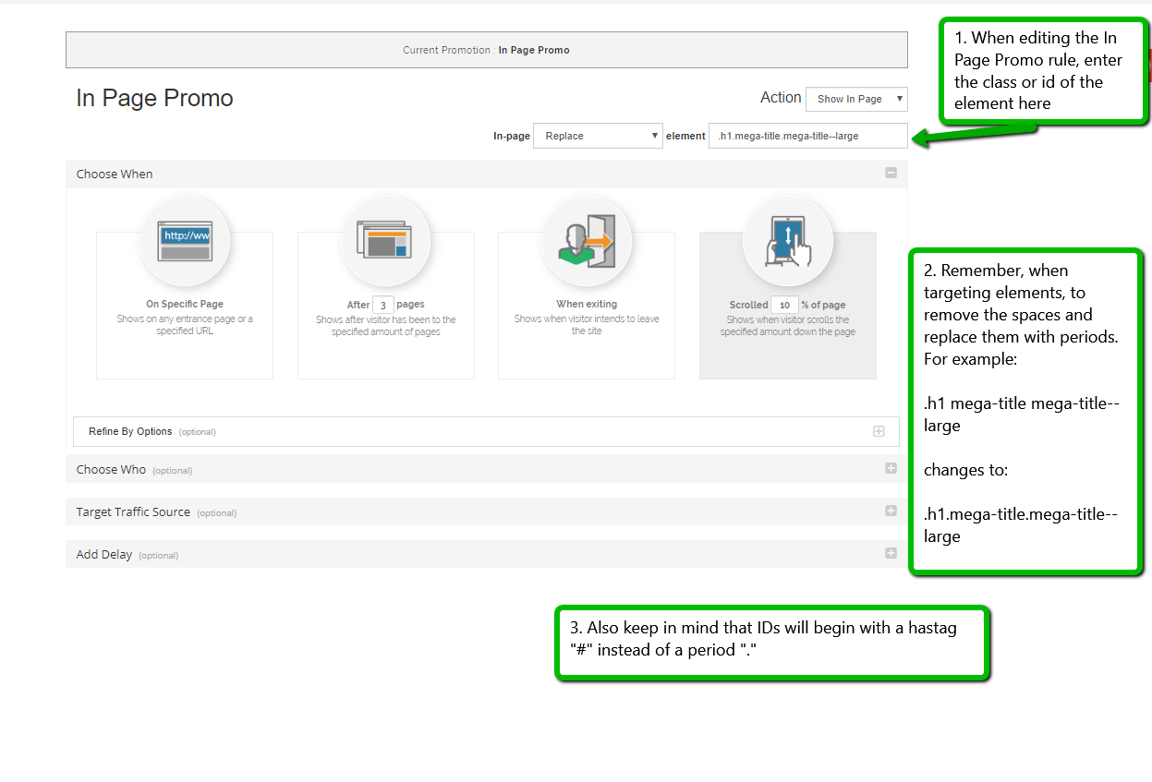The height and width of the screenshot is (782, 1152).
Task: Click the On Specific Page browser icon
Action: point(185,242)
